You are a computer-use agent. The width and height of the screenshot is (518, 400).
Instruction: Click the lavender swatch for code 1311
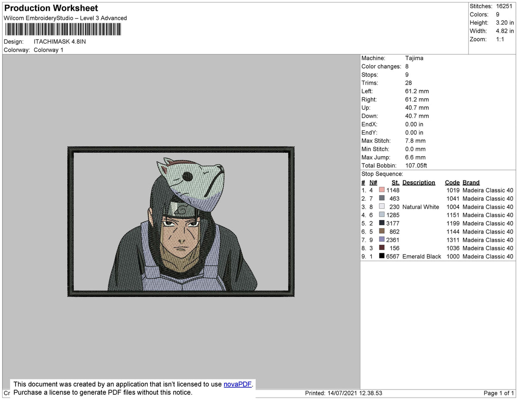click(382, 240)
